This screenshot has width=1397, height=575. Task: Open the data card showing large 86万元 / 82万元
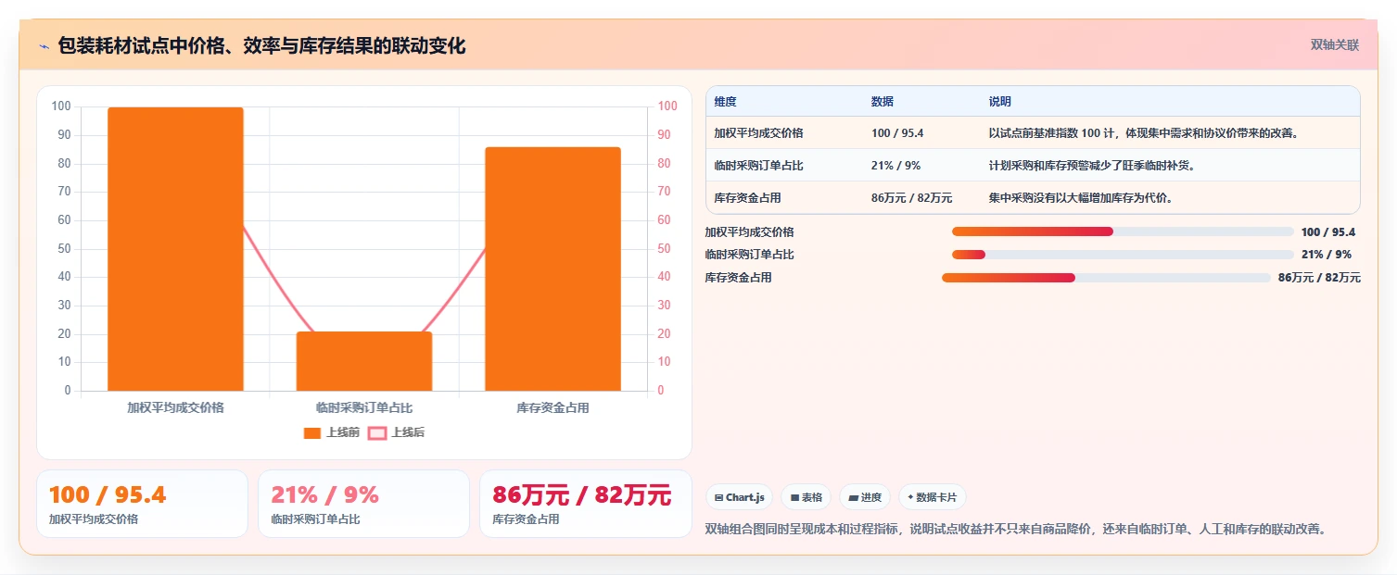(x=586, y=504)
